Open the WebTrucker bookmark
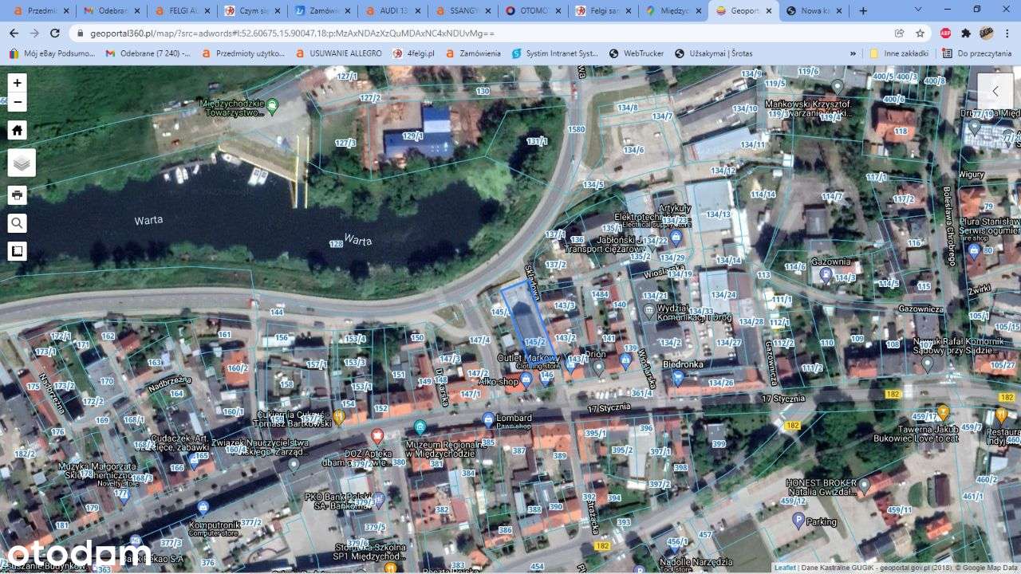The height and width of the screenshot is (574, 1021). [636, 53]
